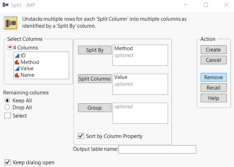Enable the Select checkbox for remaining columns
This screenshot has width=234, height=167.
tap(7, 116)
